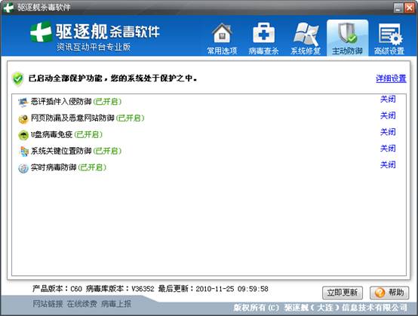Open the 常用选项 home tab
The width and height of the screenshot is (418, 316).
[x=222, y=38]
